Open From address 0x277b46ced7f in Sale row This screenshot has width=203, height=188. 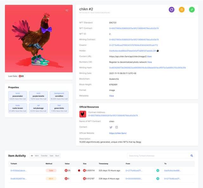tap(134, 171)
